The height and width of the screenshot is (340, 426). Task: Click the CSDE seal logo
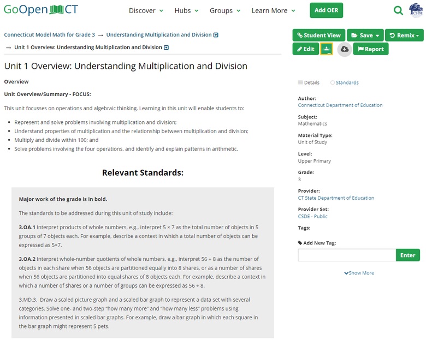click(416, 10)
